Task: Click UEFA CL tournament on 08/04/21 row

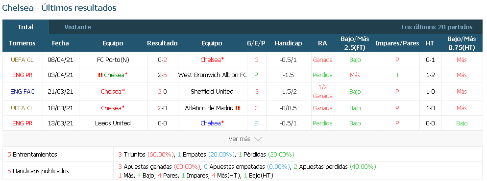Action: (23, 60)
